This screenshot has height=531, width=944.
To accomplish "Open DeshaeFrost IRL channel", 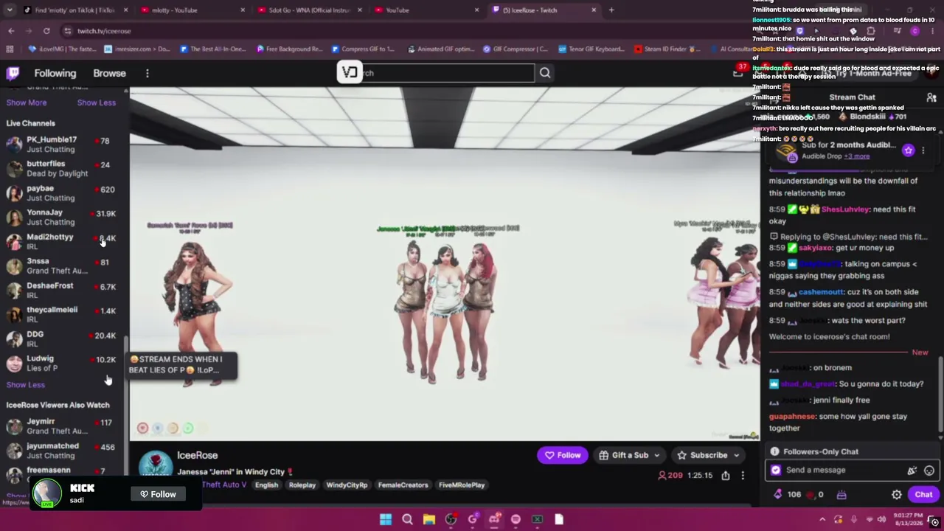I will coord(64,291).
